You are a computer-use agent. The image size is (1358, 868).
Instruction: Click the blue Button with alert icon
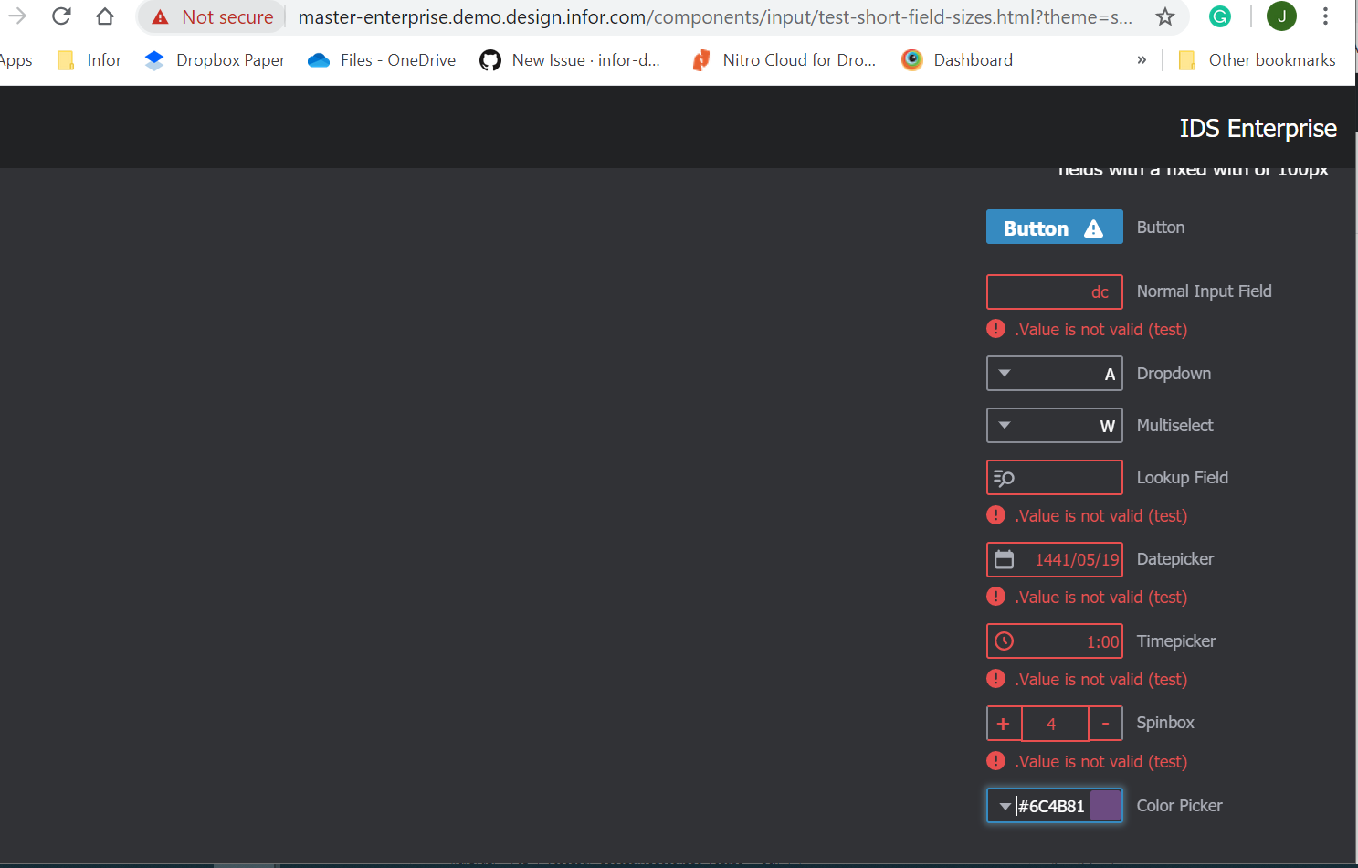pyautogui.click(x=1055, y=228)
